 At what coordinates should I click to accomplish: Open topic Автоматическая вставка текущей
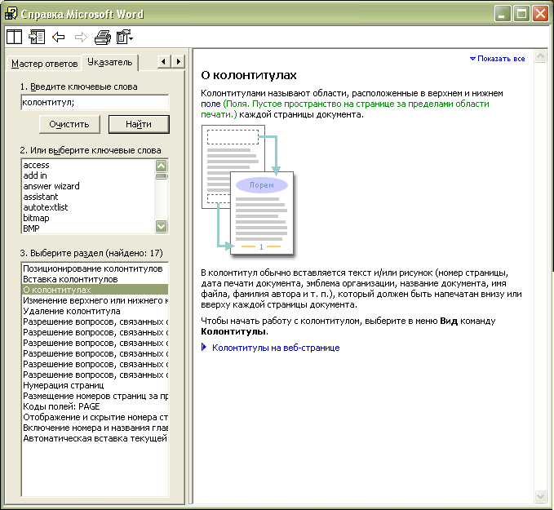(95, 438)
